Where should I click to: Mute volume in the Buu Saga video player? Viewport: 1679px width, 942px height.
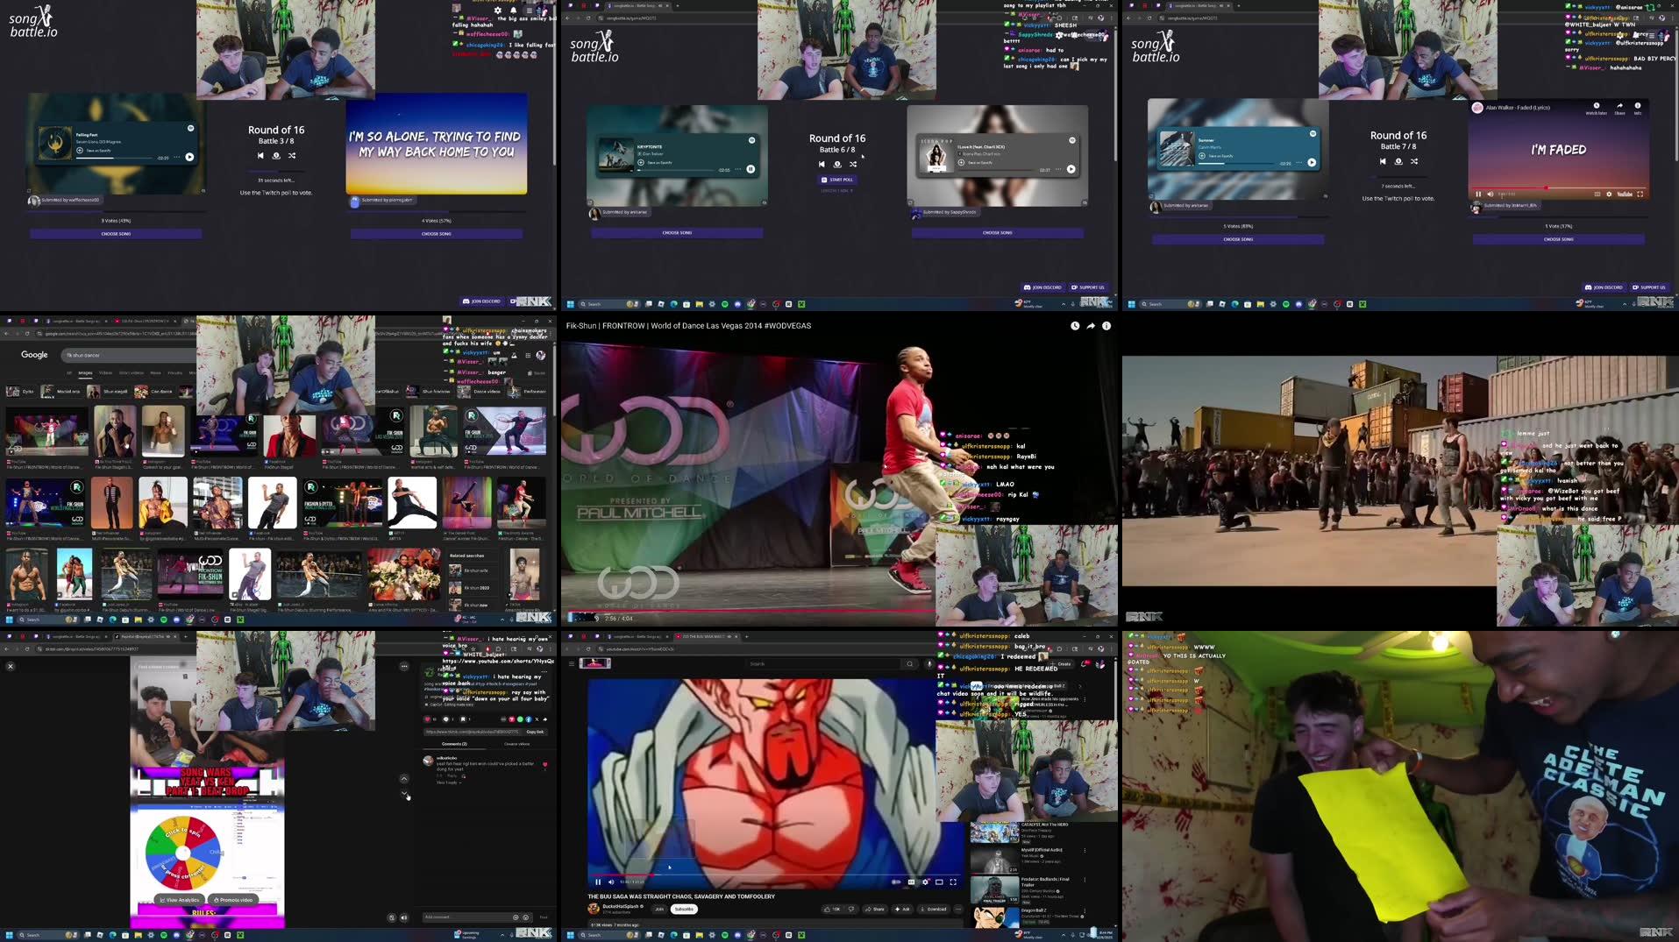coord(611,882)
